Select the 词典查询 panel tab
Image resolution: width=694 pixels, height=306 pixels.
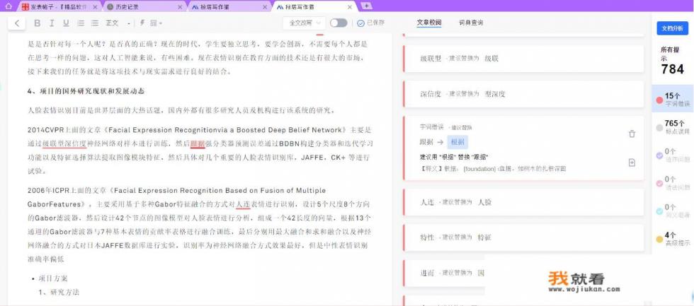coord(471,23)
